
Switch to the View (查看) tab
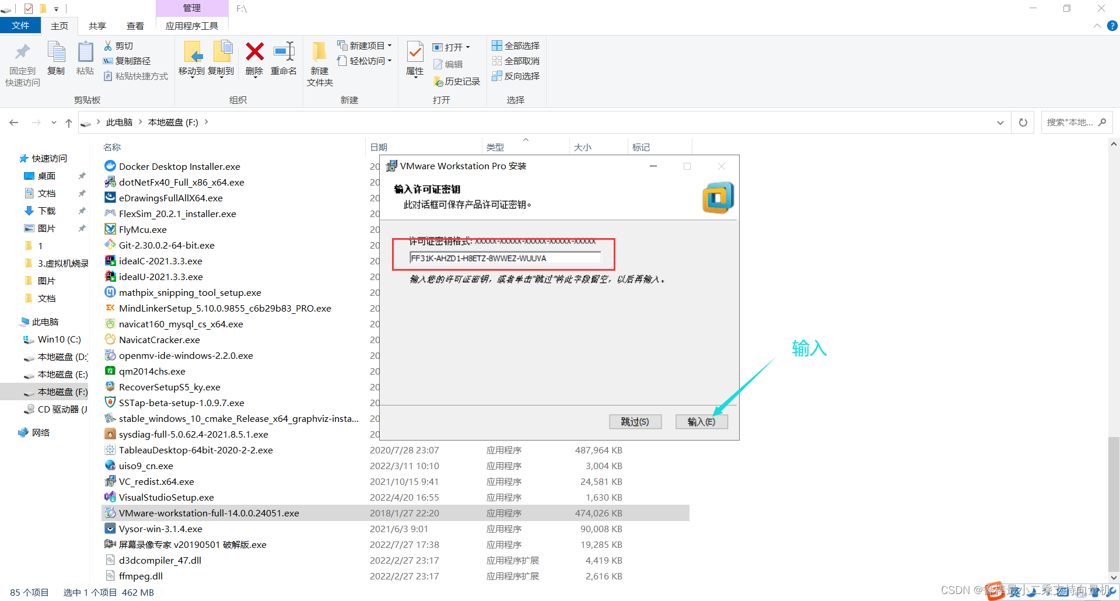click(x=135, y=26)
